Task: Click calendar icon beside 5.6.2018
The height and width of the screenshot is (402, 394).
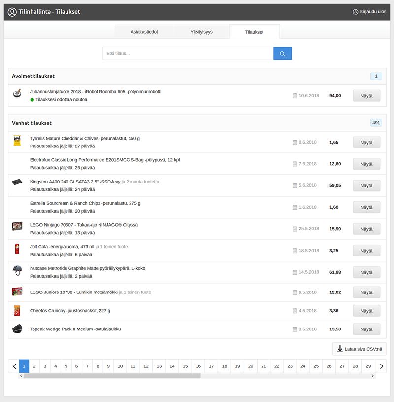Action: click(x=295, y=185)
